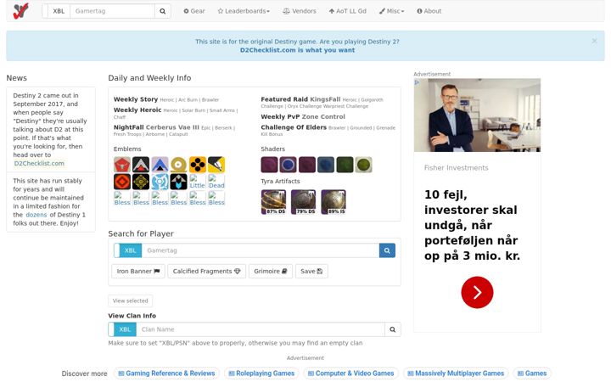Click the 'Challenge Of Elders' text
Image resolution: width=611 pixels, height=382 pixels.
pyautogui.click(x=294, y=127)
